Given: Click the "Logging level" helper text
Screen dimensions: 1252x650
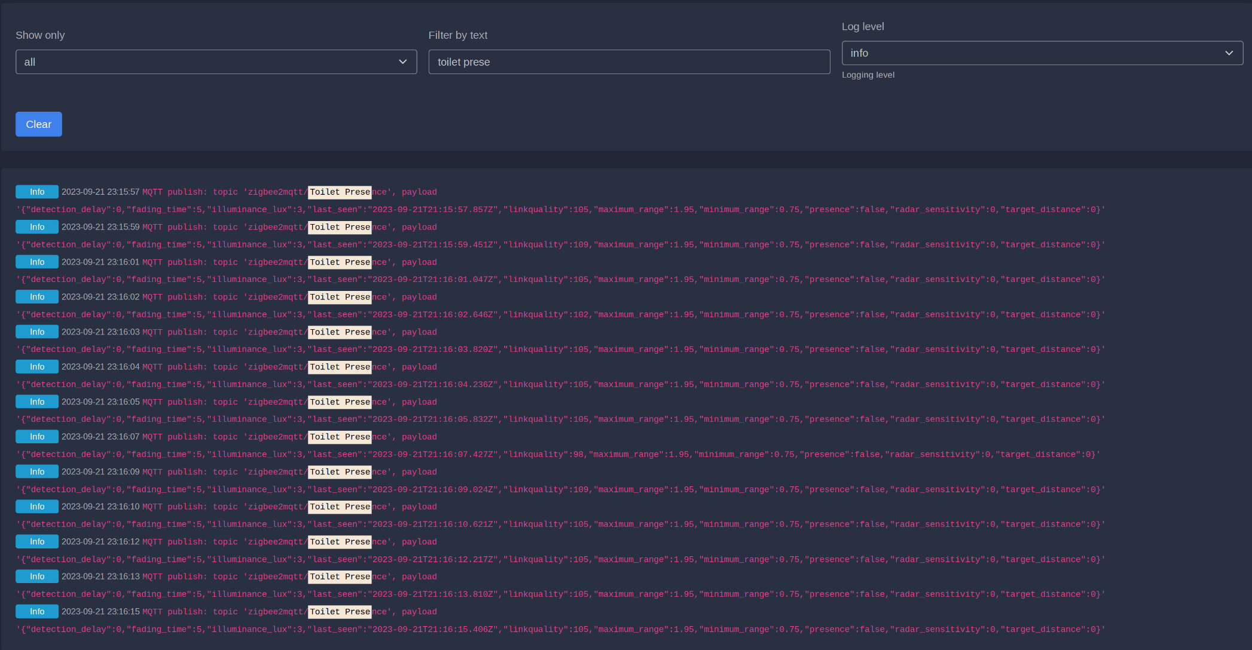Looking at the screenshot, I should coord(868,75).
